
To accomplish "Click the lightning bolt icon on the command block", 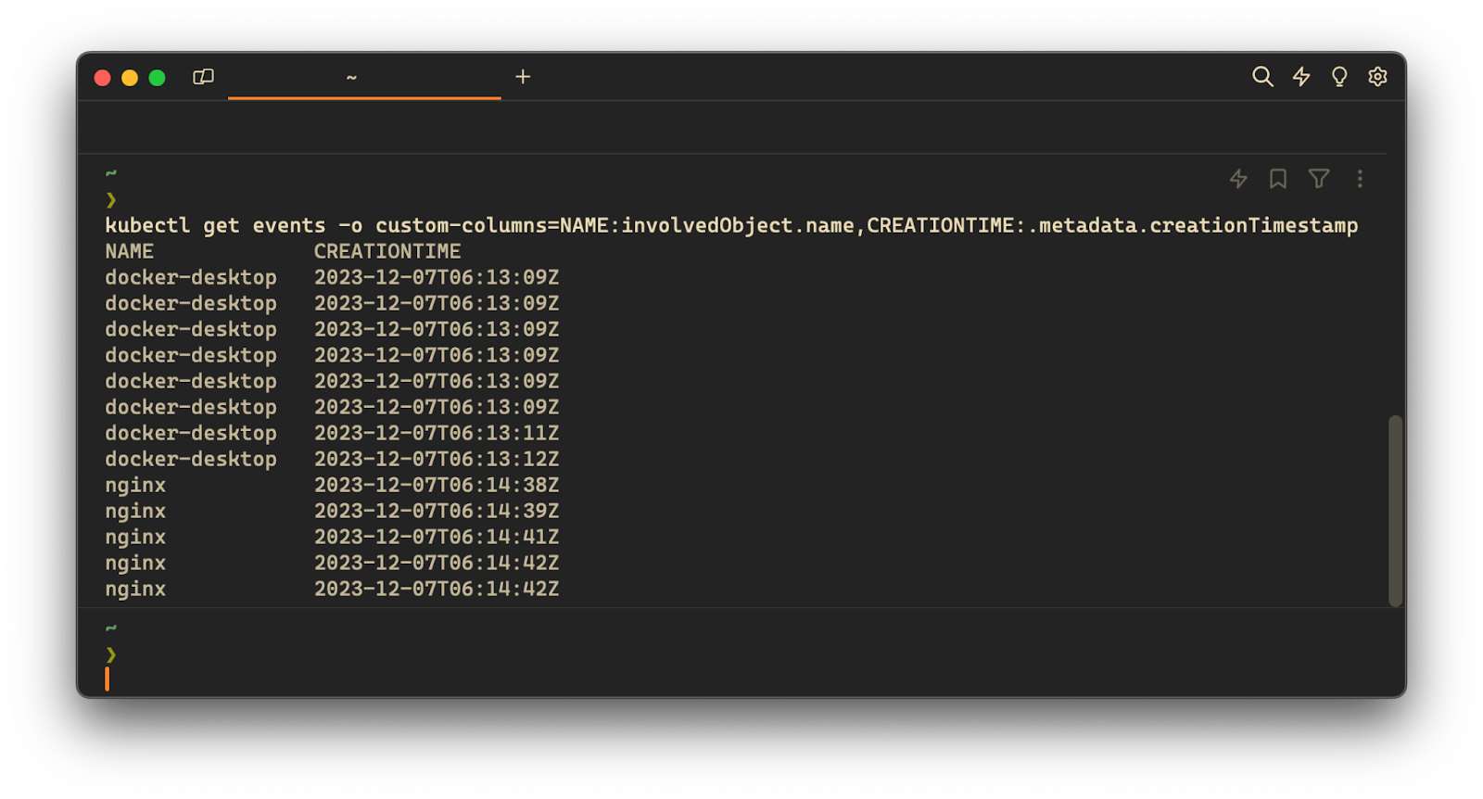I will tap(1238, 179).
